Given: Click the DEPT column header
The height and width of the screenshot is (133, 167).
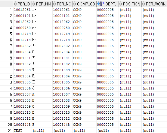Looking at the screenshot, I should (x=107, y=4).
